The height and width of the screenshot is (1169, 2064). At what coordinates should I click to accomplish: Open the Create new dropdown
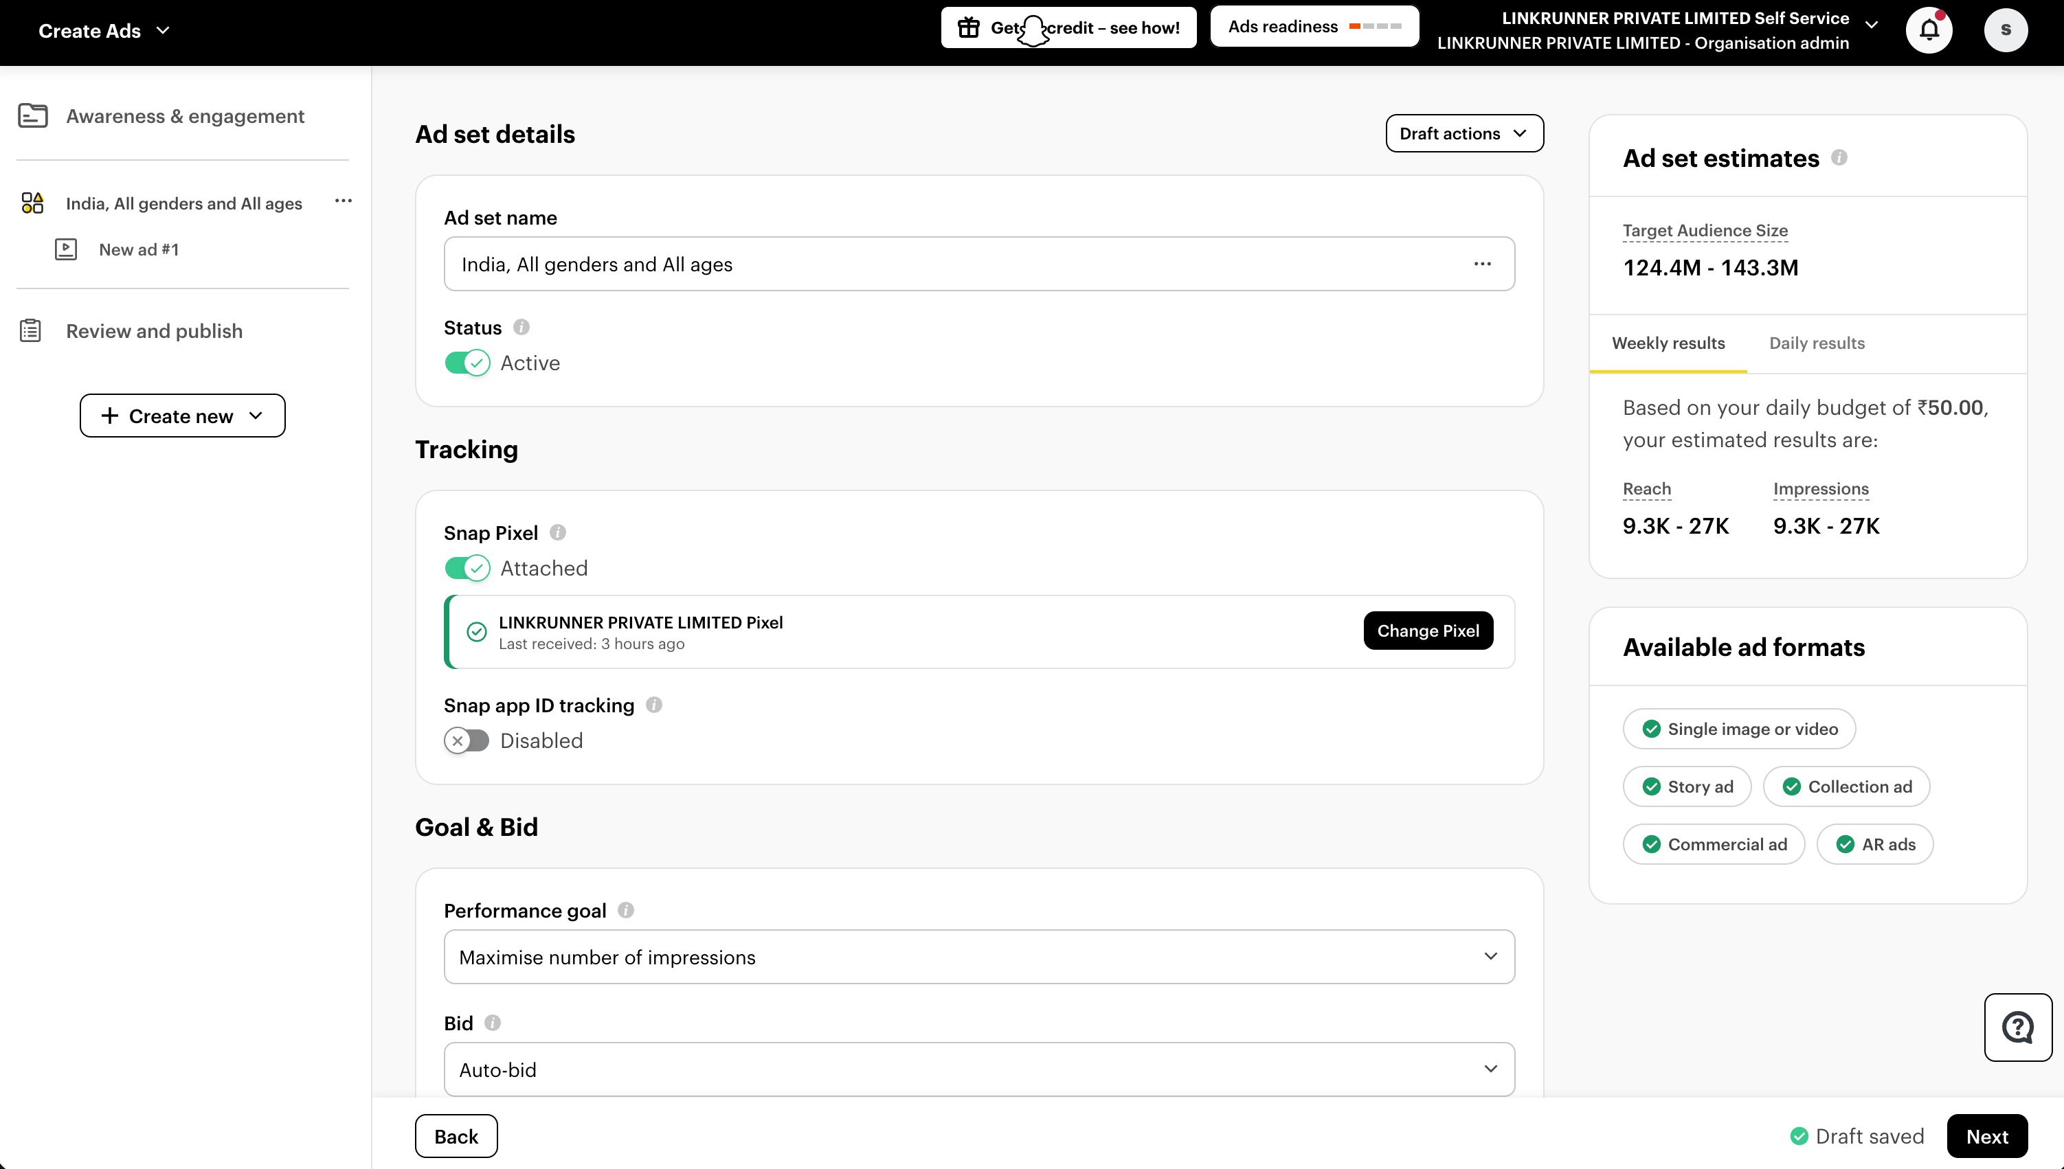pos(182,415)
